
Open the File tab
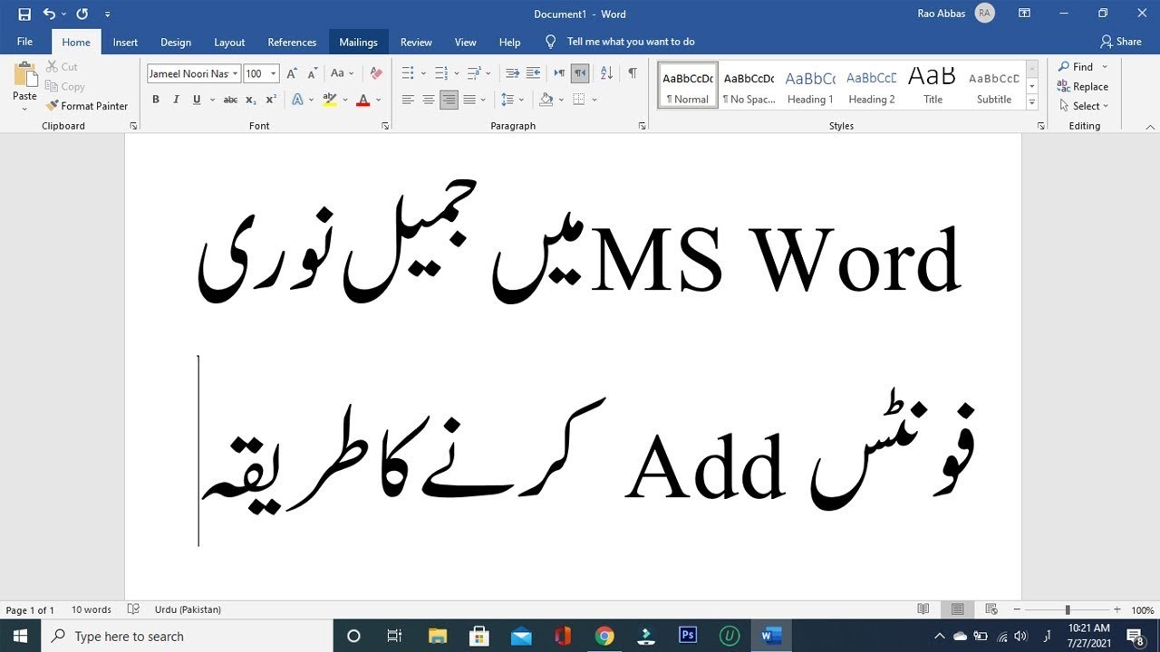click(x=24, y=42)
